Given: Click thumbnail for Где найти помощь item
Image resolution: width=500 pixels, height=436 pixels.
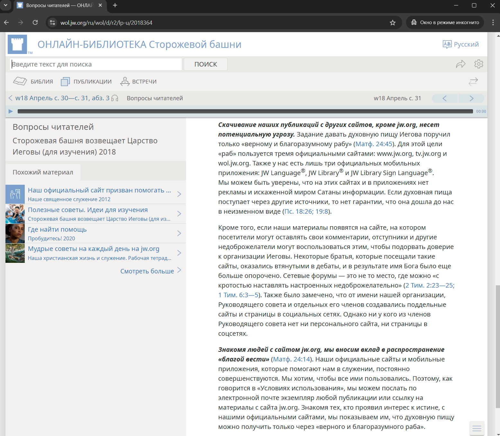Looking at the screenshot, I should click(x=15, y=233).
